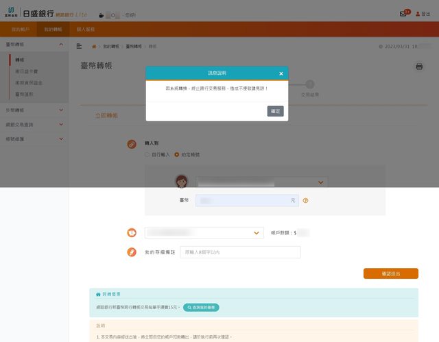Open the mail inbox envelope icon
This screenshot has height=342, width=439.
[x=403, y=14]
